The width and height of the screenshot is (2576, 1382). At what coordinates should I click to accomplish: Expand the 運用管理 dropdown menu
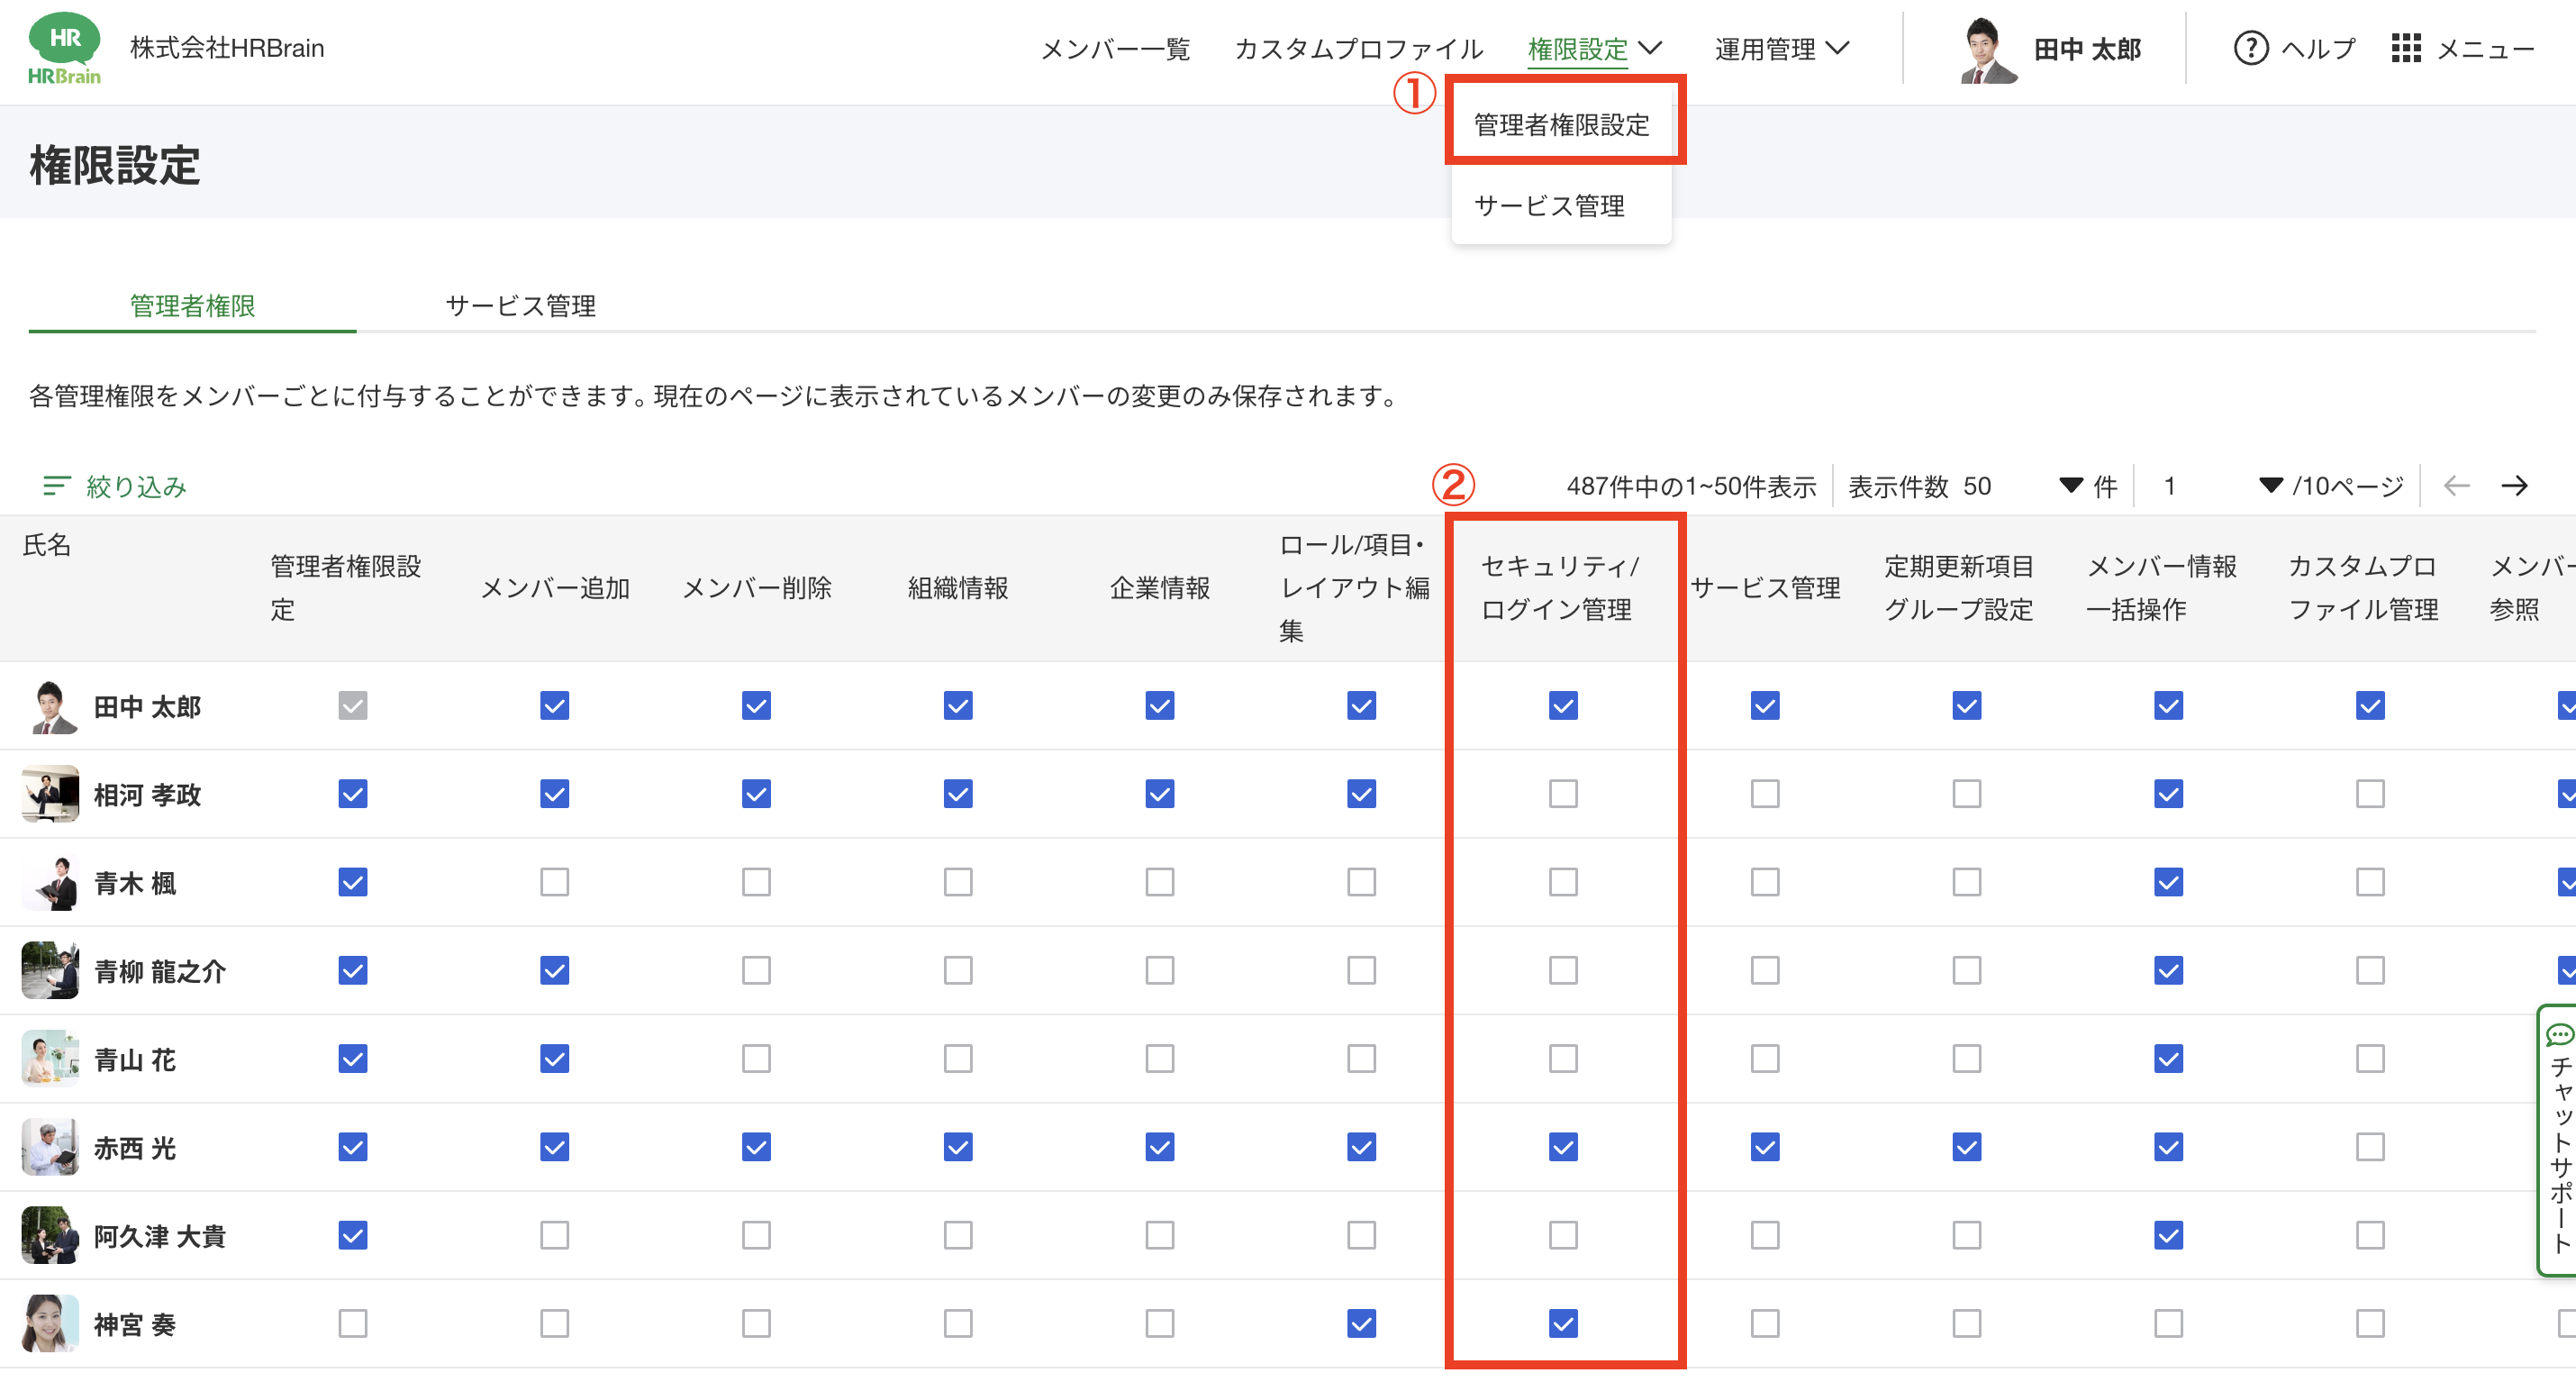[x=1781, y=48]
